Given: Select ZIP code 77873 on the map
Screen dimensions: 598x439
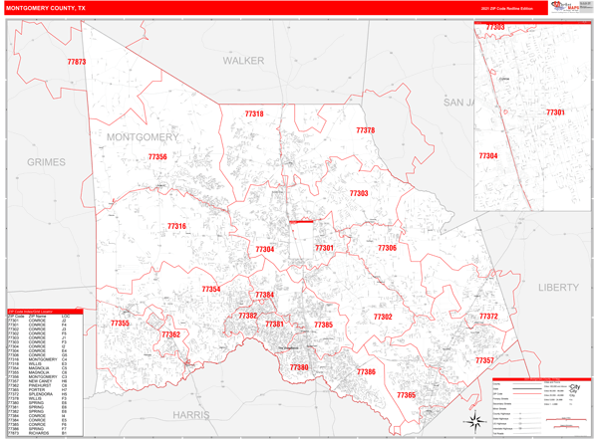Looking at the screenshot, I should tap(77, 63).
